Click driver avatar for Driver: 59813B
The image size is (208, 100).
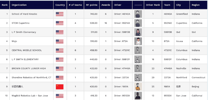(138, 32)
